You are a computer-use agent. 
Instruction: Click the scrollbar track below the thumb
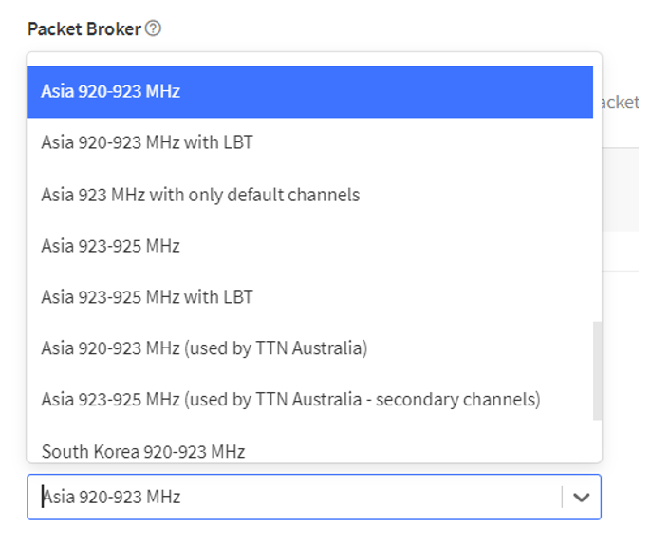597,441
